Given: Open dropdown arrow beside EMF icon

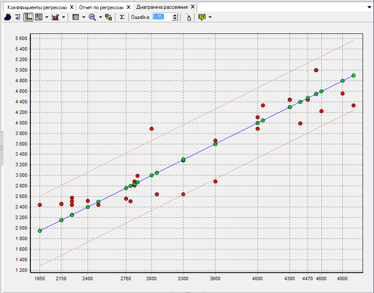Looking at the screenshot, I should click(210, 17).
